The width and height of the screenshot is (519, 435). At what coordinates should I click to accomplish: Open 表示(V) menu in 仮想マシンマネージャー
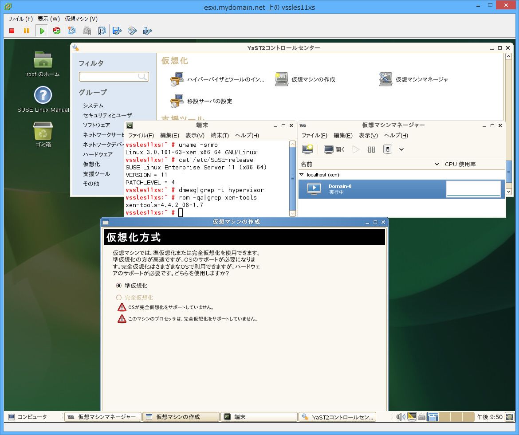coord(368,135)
